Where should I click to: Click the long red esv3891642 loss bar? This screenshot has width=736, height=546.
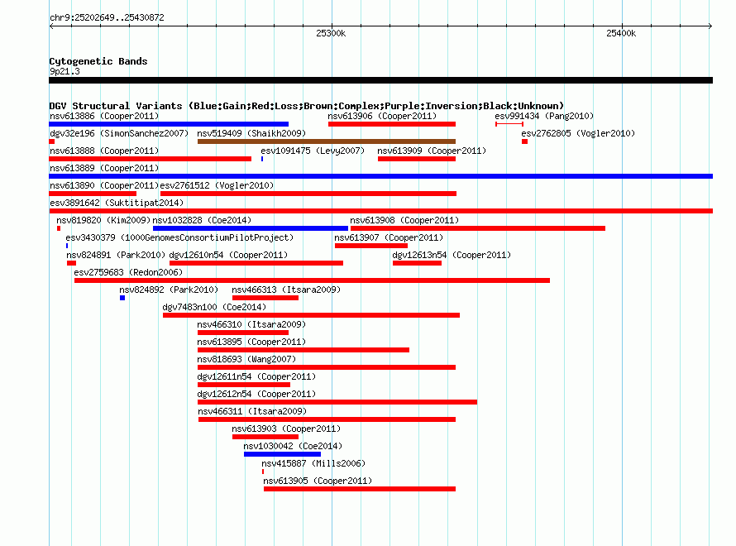click(x=380, y=211)
